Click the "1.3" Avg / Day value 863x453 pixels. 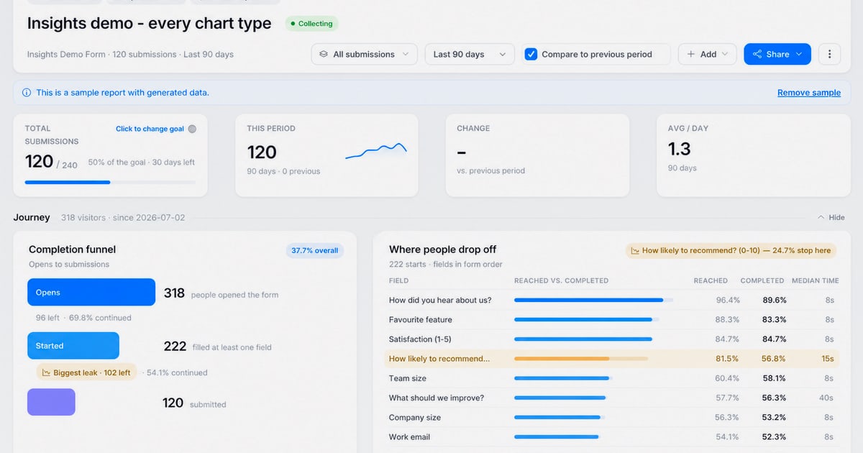click(680, 149)
